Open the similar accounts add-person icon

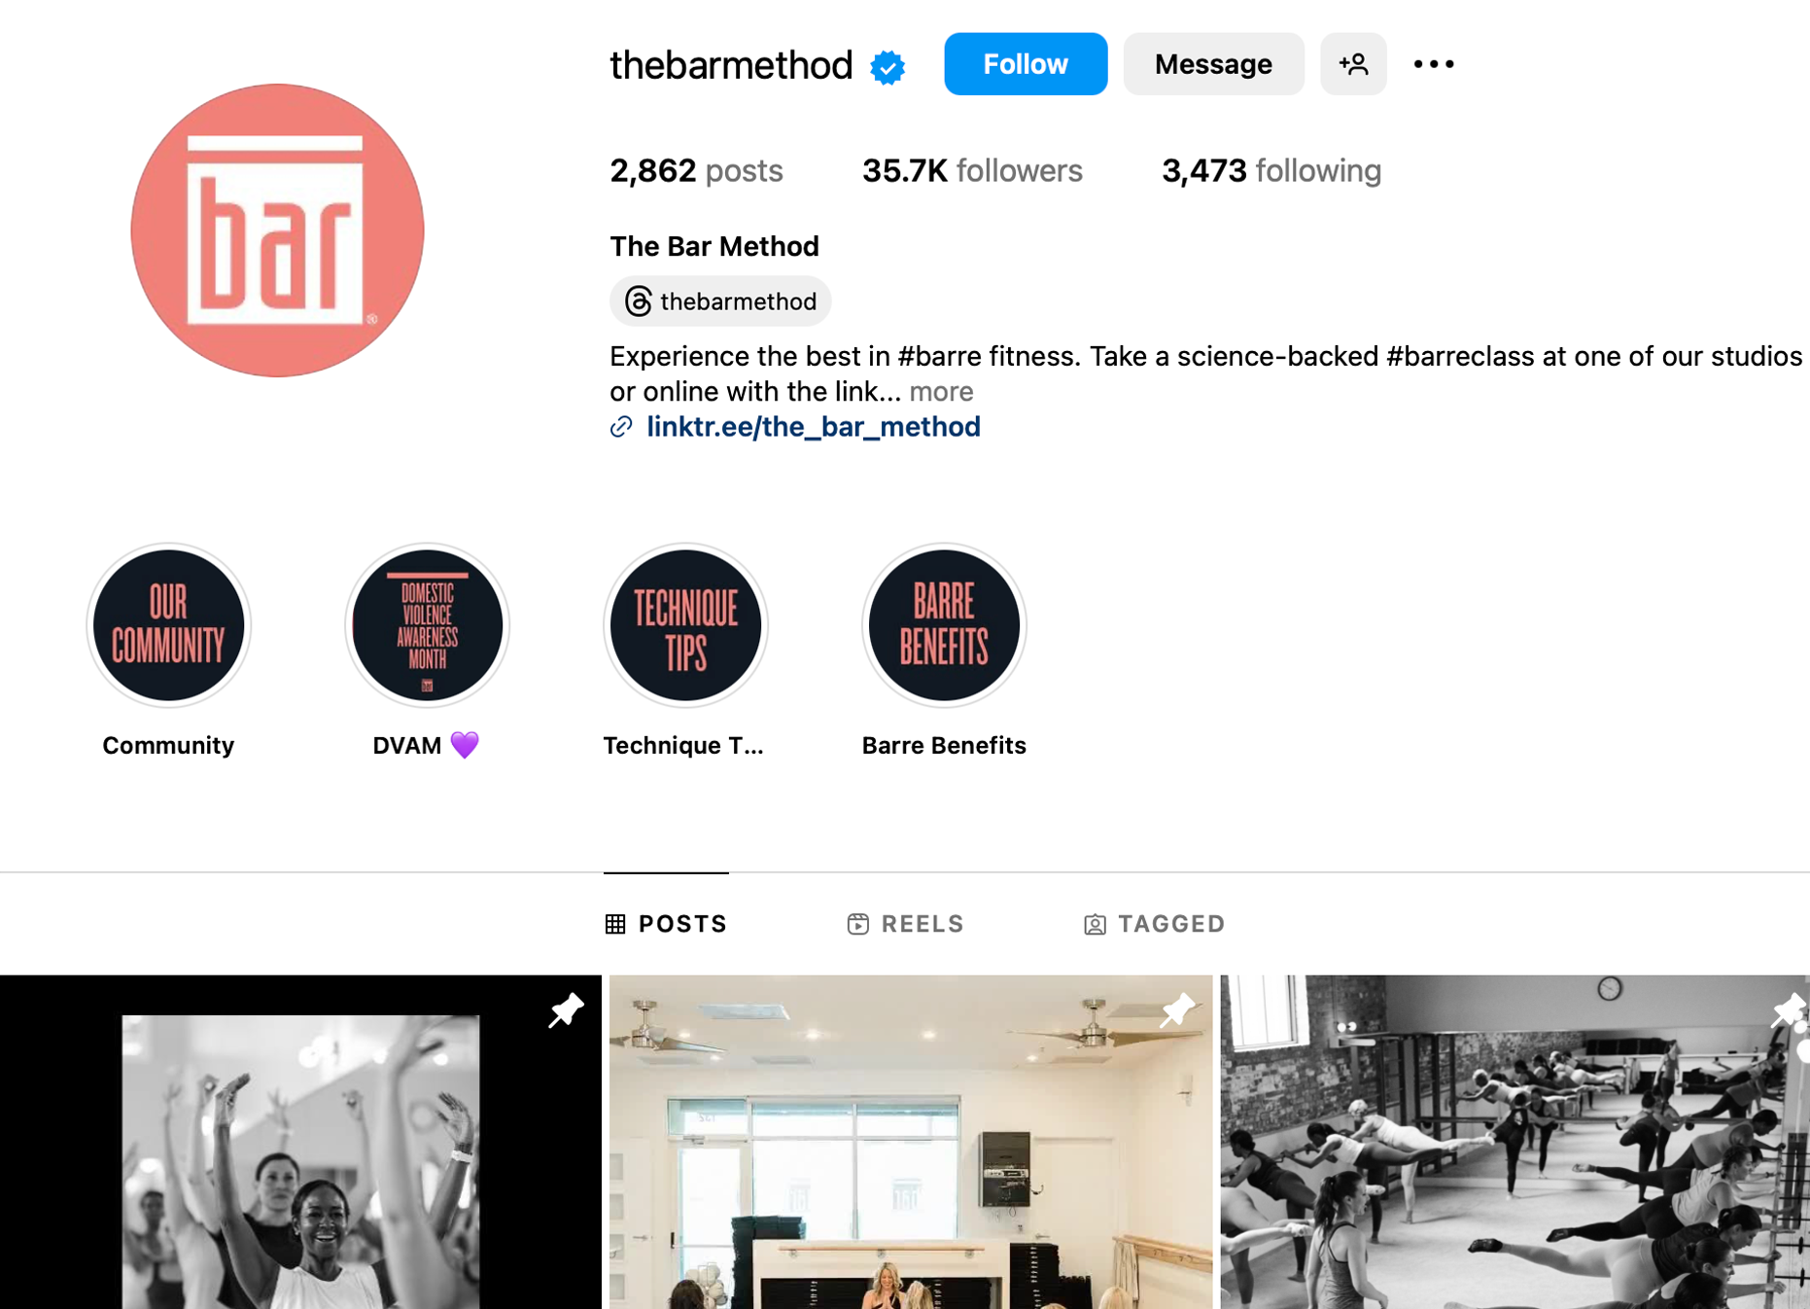pos(1353,64)
